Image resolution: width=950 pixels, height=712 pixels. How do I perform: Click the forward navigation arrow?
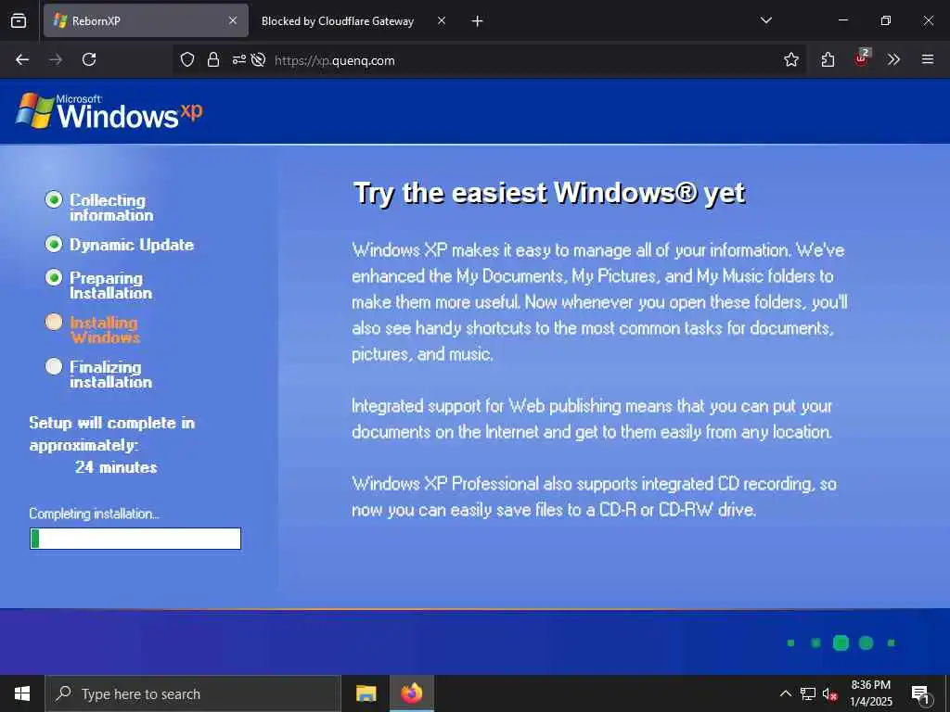(56, 59)
